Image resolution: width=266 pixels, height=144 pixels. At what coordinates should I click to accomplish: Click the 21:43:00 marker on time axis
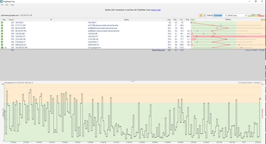tap(13, 142)
